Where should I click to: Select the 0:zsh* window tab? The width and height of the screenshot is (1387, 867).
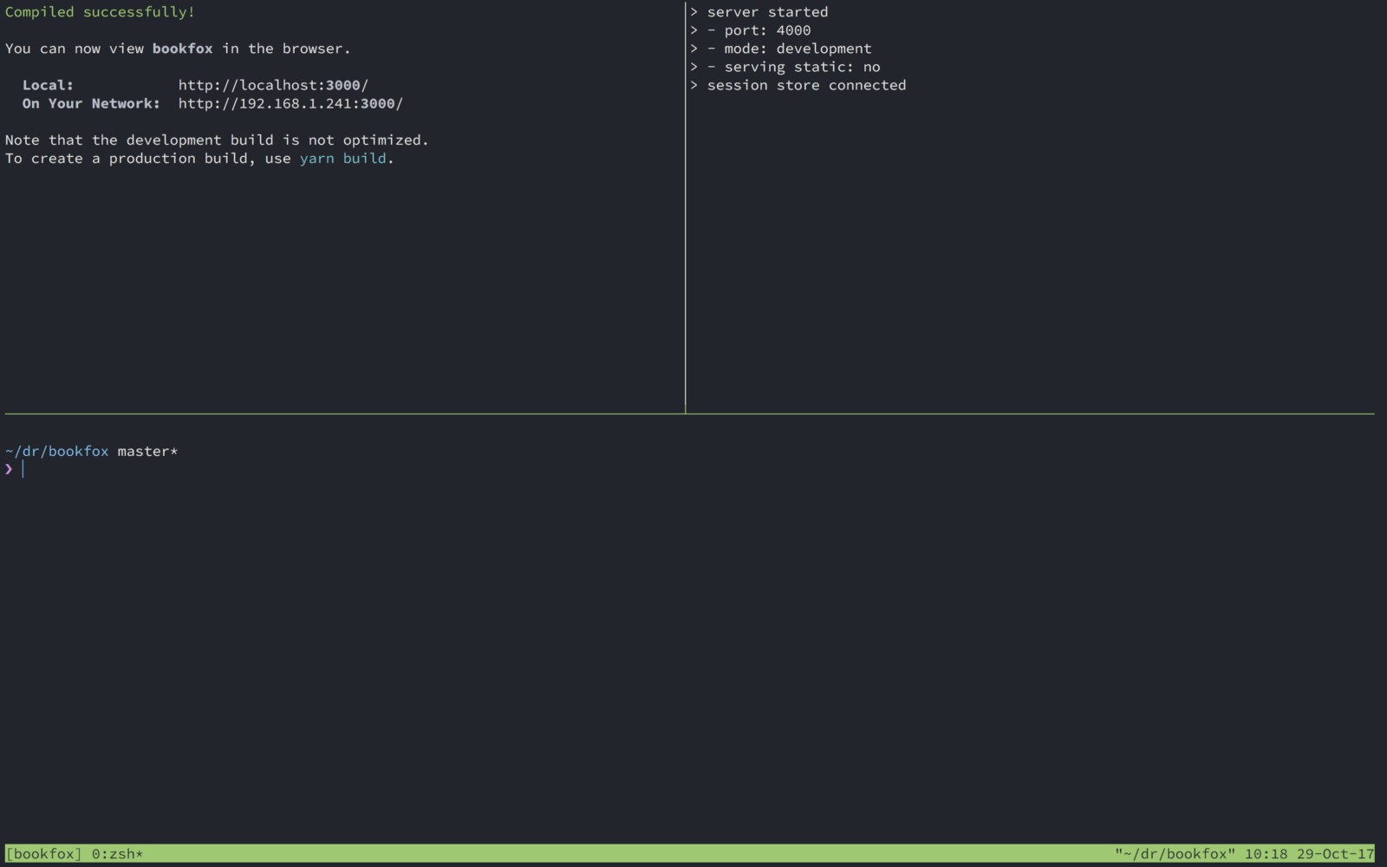pos(117,854)
